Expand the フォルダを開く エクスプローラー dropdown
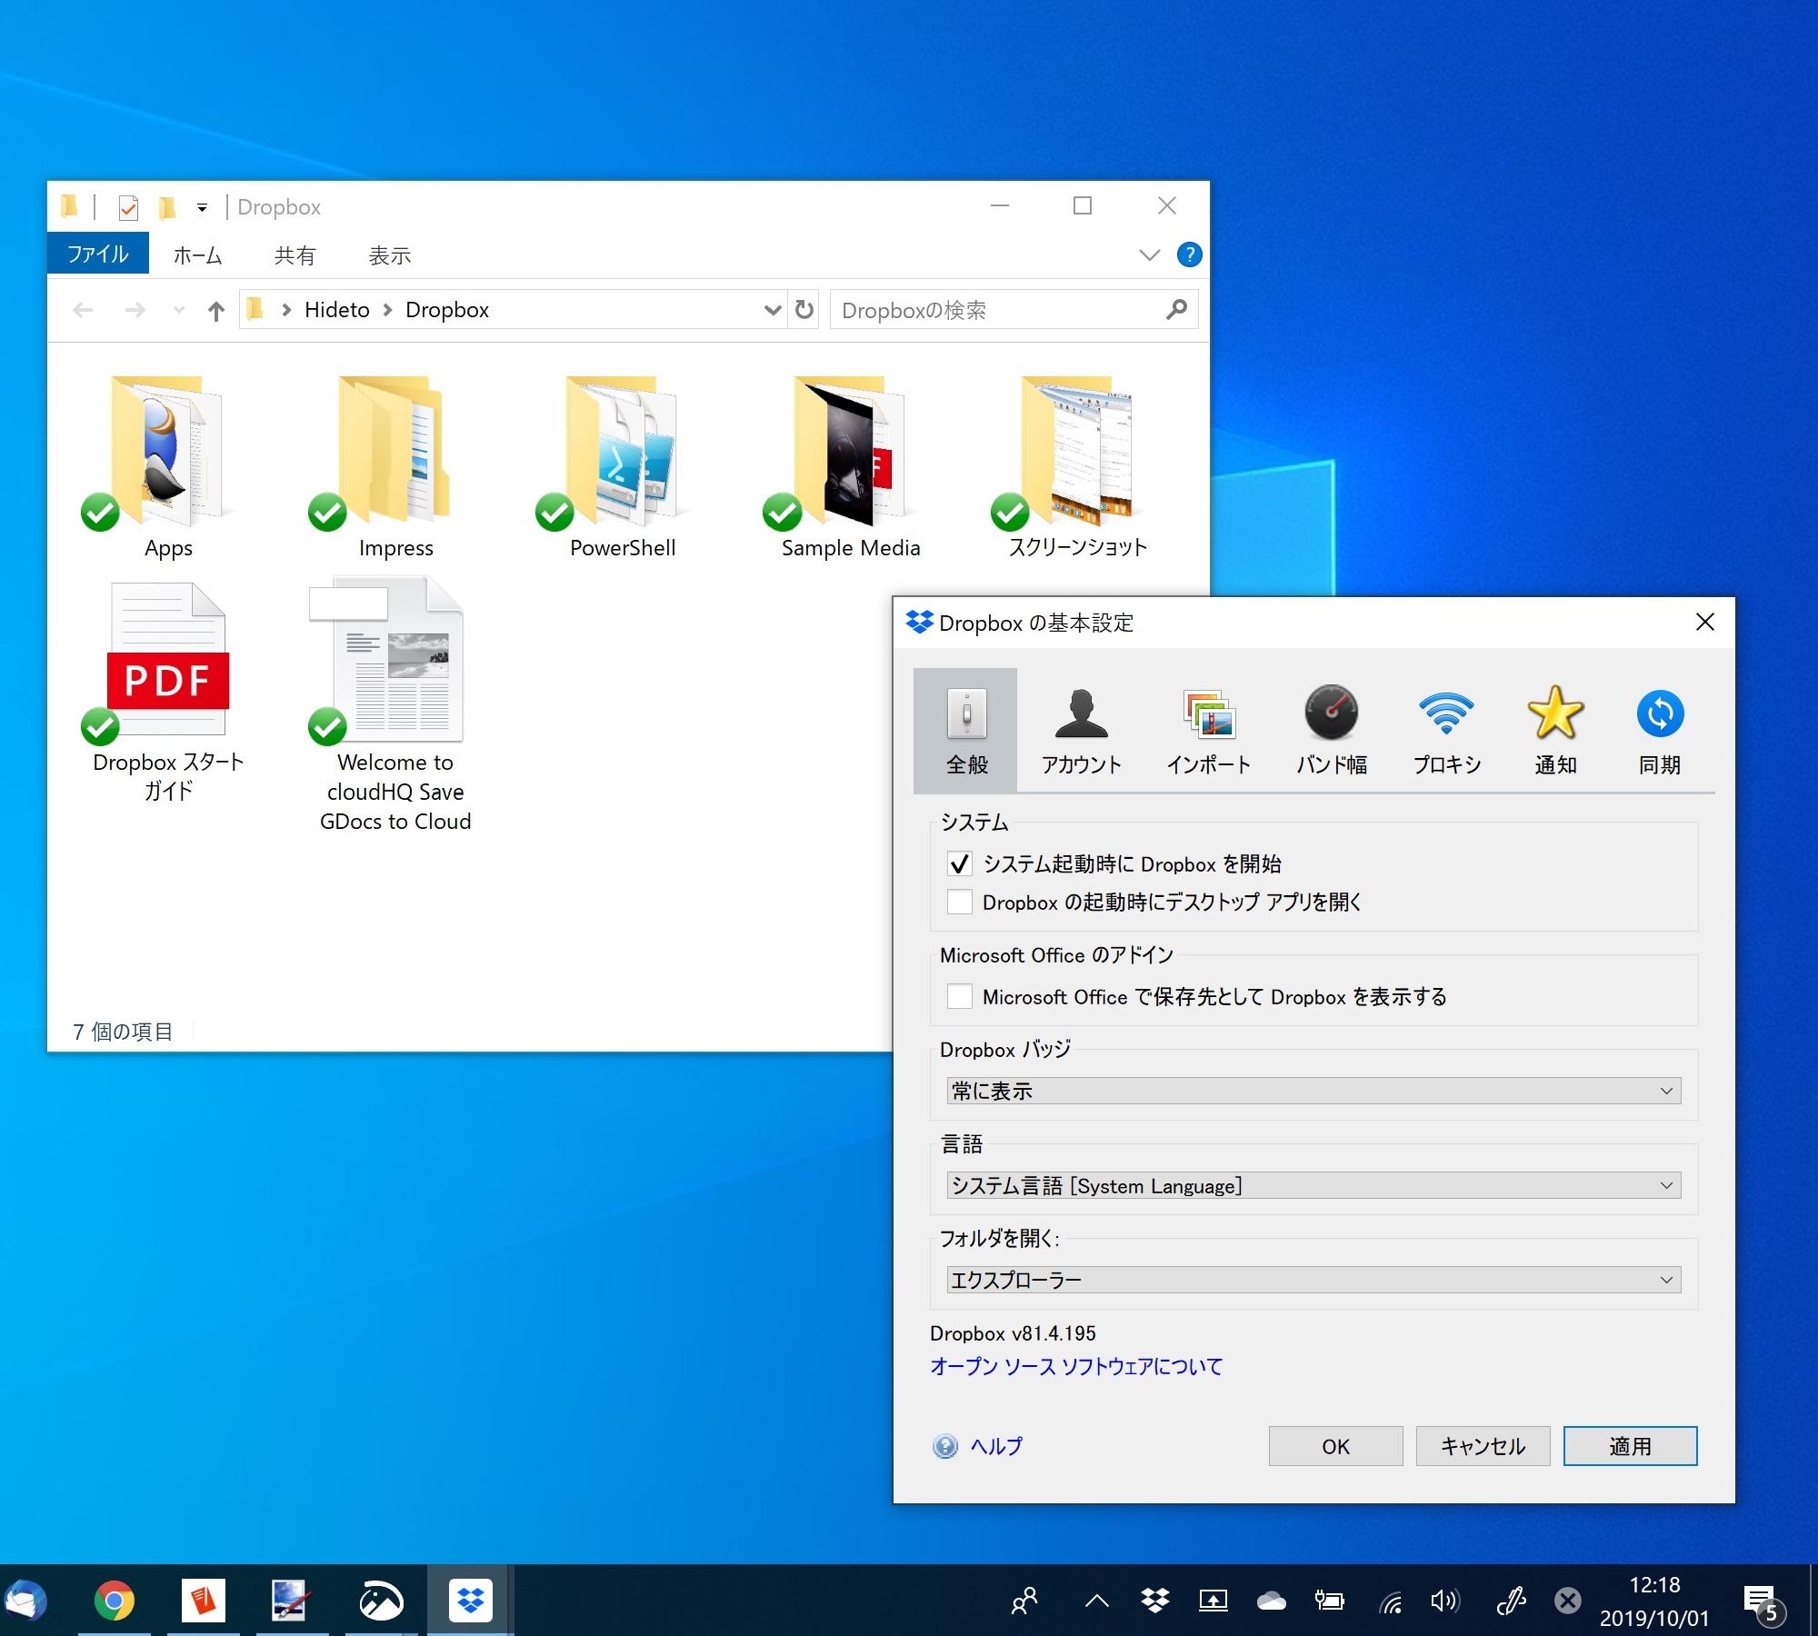This screenshot has width=1818, height=1636. point(1314,1280)
